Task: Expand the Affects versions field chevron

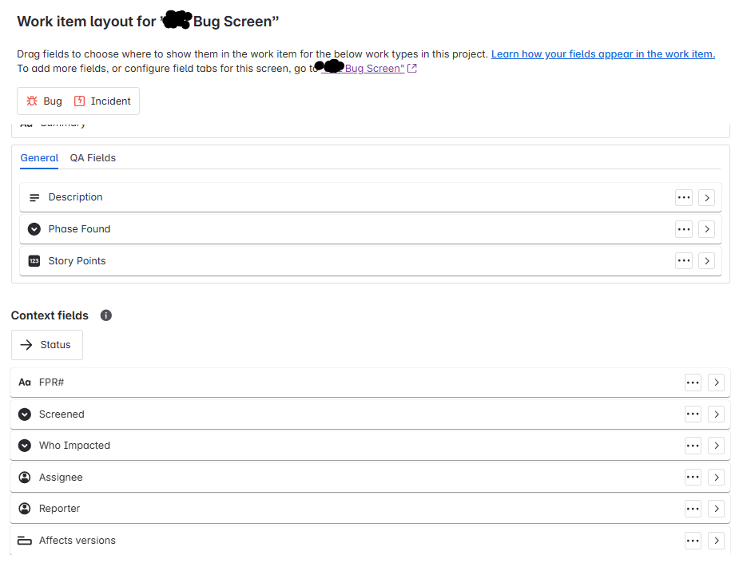Action: pyautogui.click(x=717, y=541)
